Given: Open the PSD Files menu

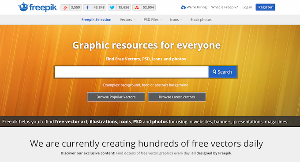Looking at the screenshot, I should coord(151,19).
